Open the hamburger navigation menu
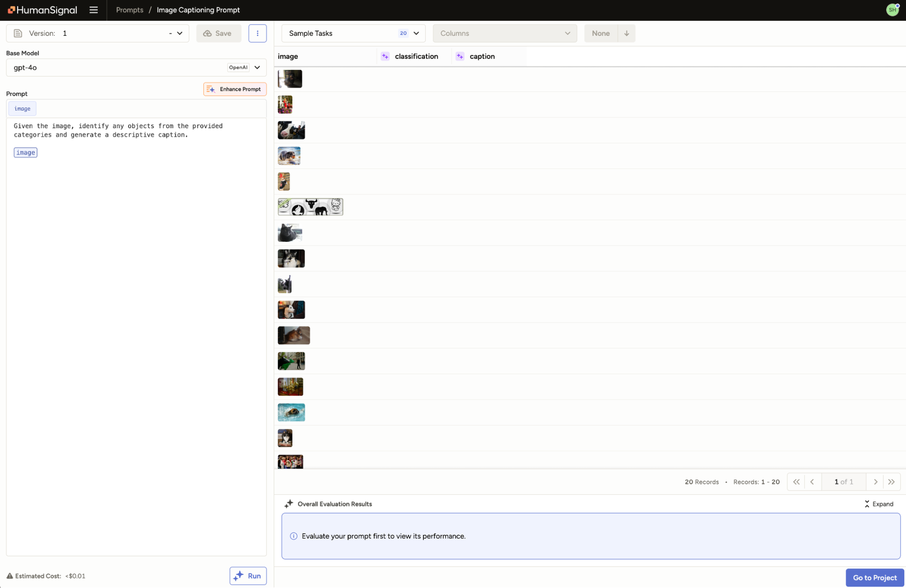Screen dimensions: 906x588 pyautogui.click(x=93, y=10)
